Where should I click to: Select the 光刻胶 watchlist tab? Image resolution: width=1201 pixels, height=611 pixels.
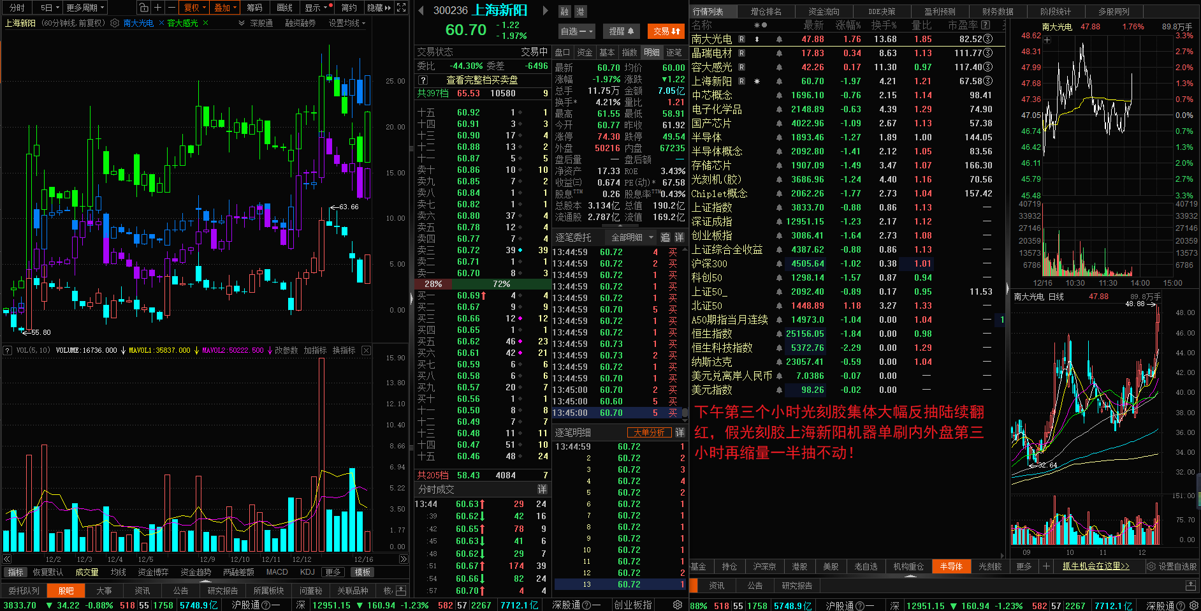click(990, 566)
